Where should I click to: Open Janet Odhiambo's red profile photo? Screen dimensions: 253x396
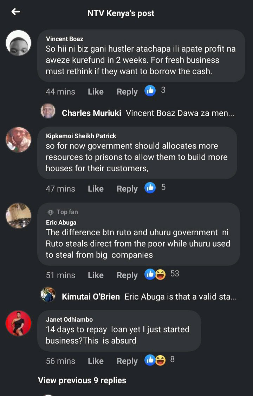[x=18, y=323]
